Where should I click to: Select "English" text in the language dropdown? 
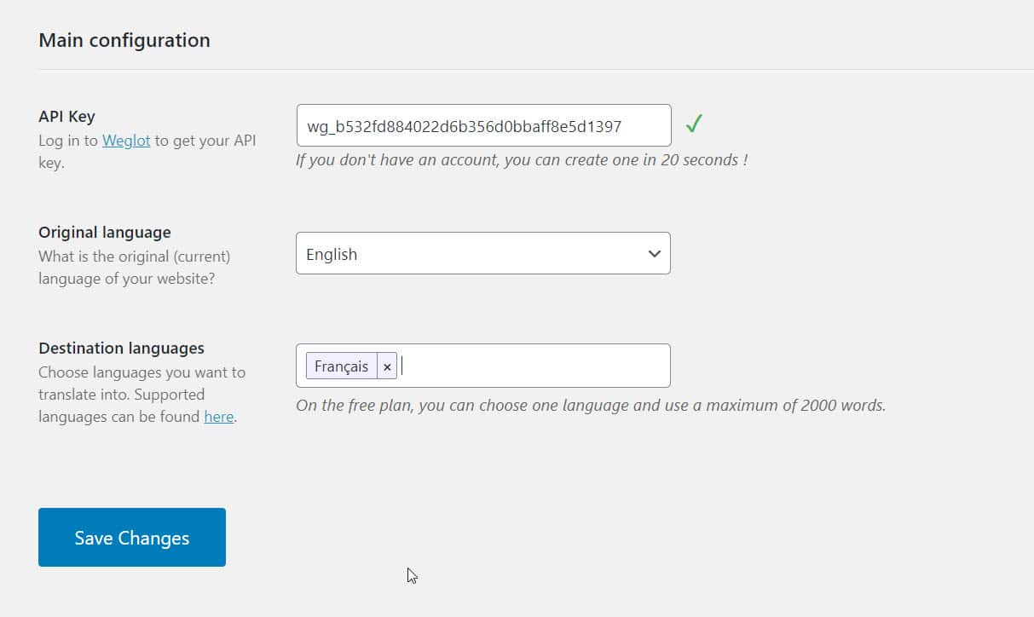332,253
